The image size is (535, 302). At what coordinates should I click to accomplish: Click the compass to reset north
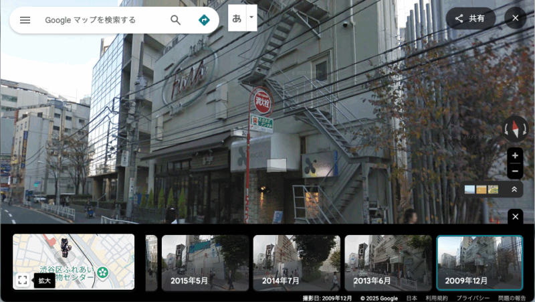515,128
